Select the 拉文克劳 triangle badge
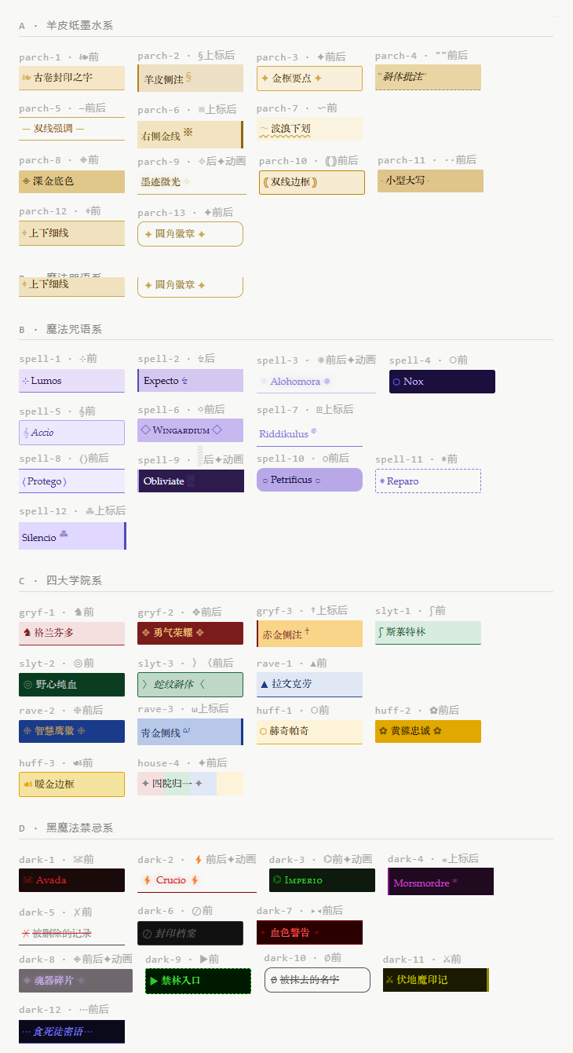Viewport: 573px width, 1053px height. 309,684
